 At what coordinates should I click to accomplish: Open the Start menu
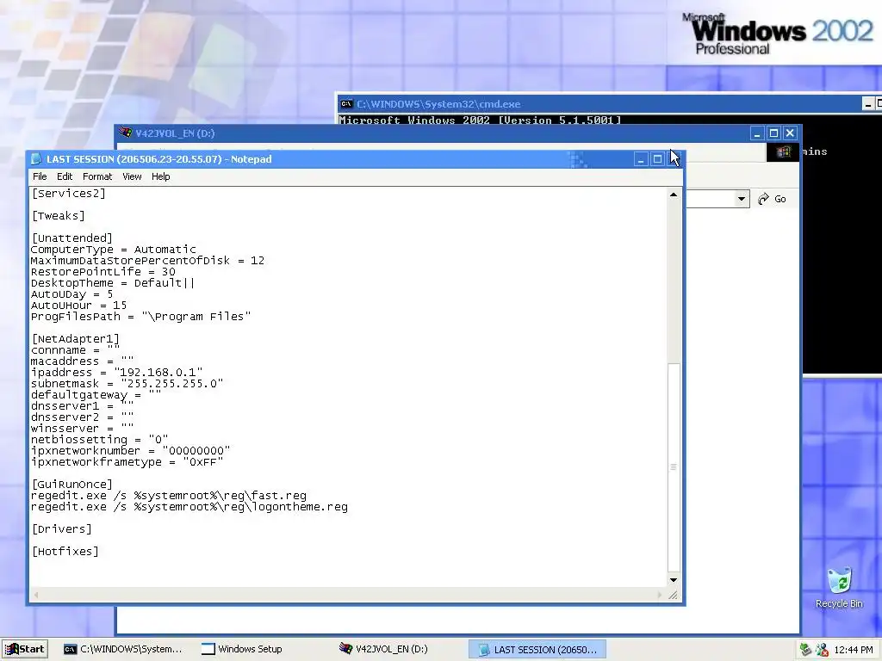point(25,649)
